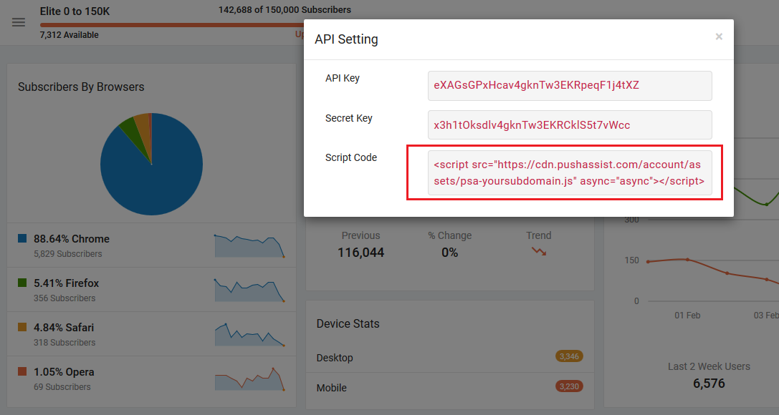Click the 01 Feb axis label

coord(687,316)
